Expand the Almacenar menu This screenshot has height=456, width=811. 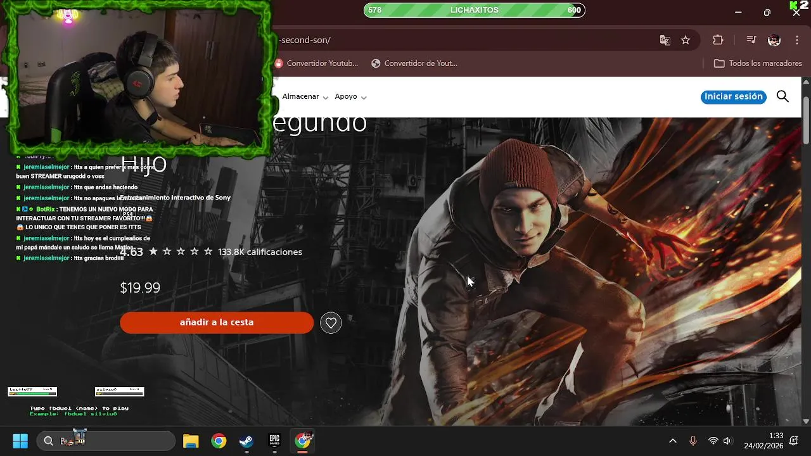pyautogui.click(x=305, y=97)
